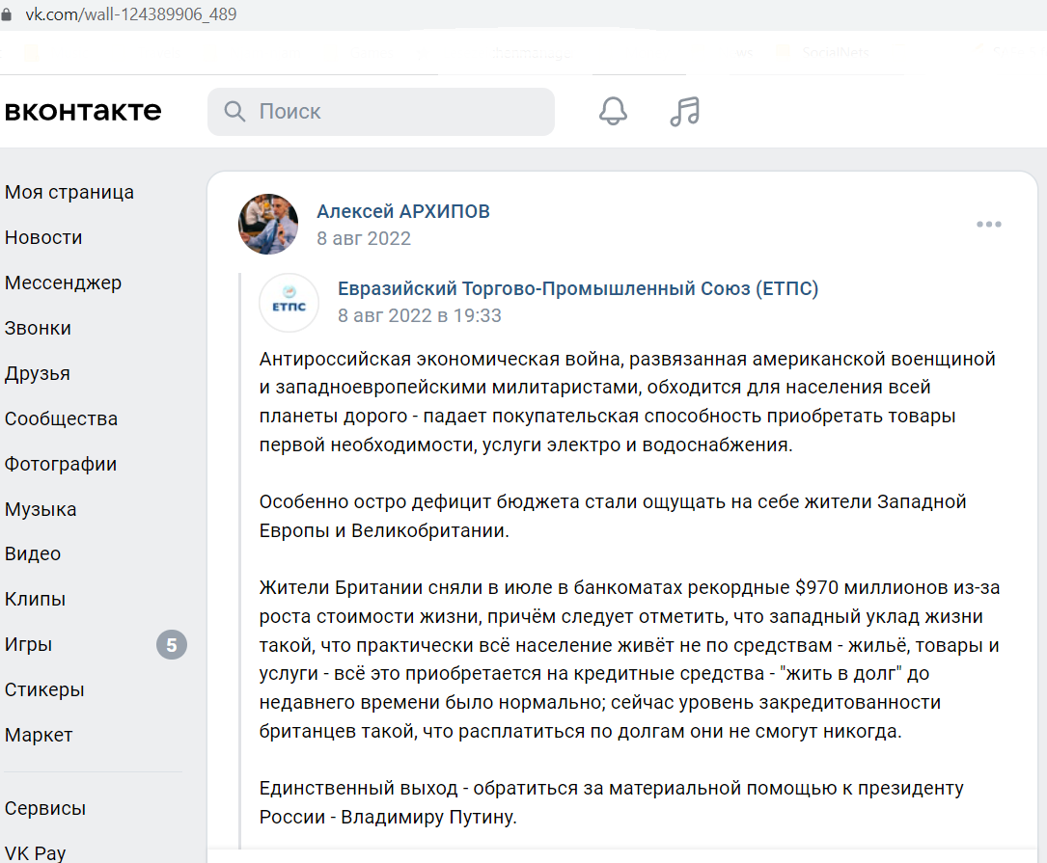Image resolution: width=1047 pixels, height=863 pixels.
Task: Open Стикеры in sidebar
Action: click(44, 689)
